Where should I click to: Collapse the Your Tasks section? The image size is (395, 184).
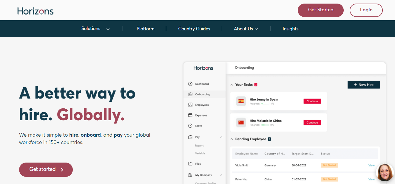(232, 85)
